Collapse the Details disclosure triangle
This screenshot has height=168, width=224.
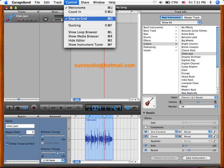click(x=144, y=113)
